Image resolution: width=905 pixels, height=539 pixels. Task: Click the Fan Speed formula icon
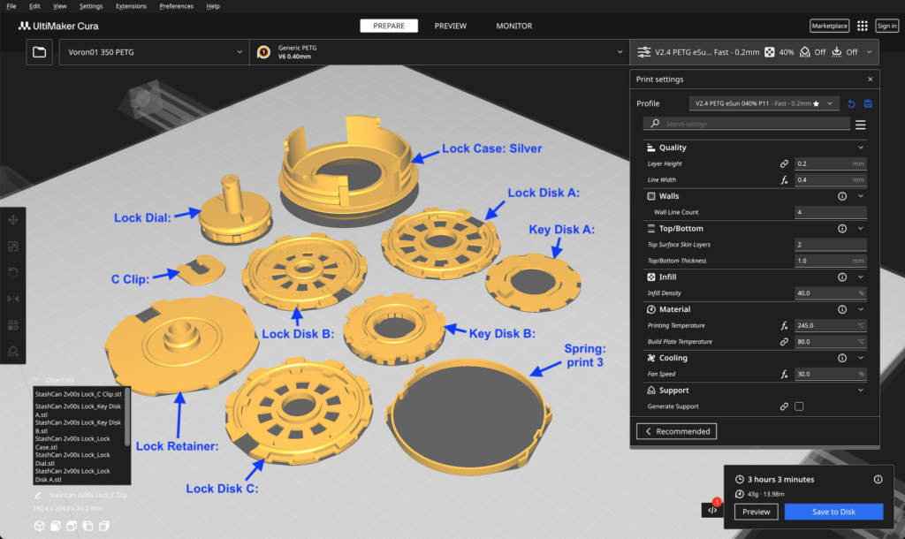[785, 374]
